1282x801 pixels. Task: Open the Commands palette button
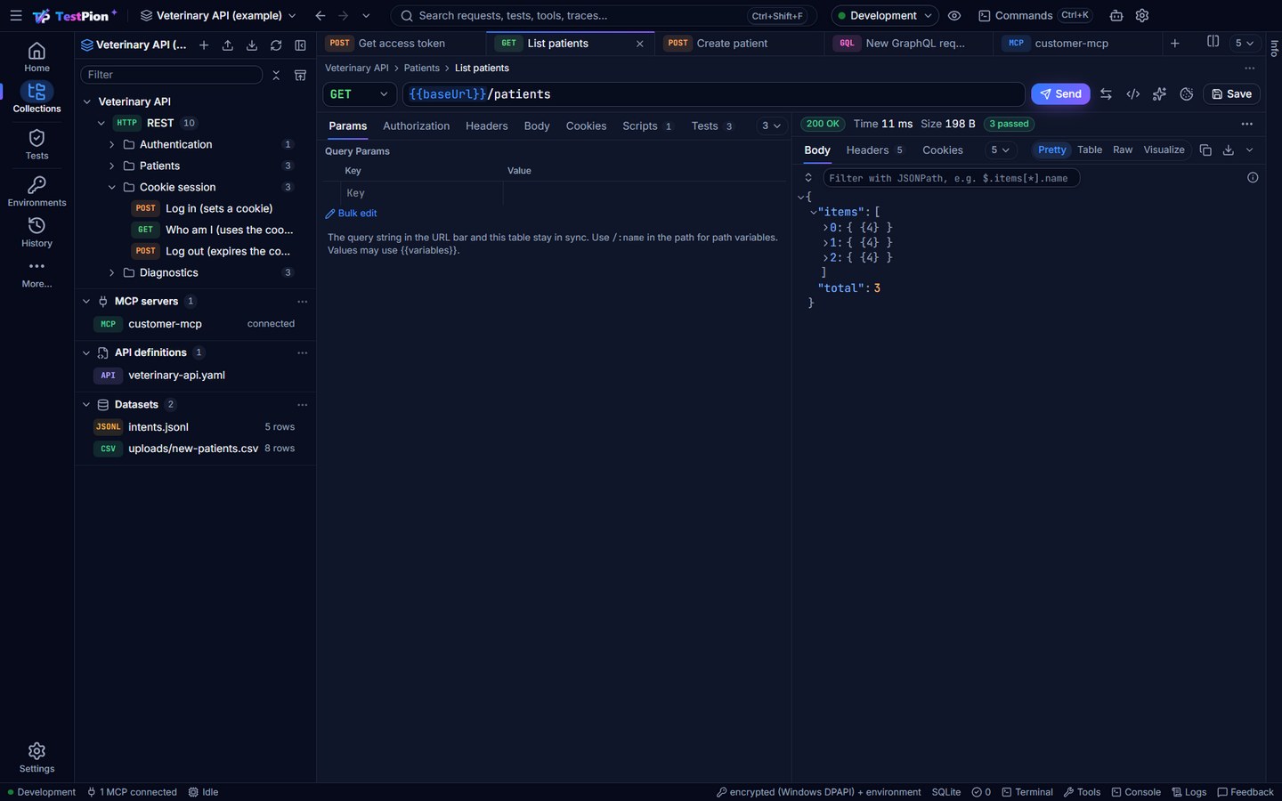pos(1035,16)
